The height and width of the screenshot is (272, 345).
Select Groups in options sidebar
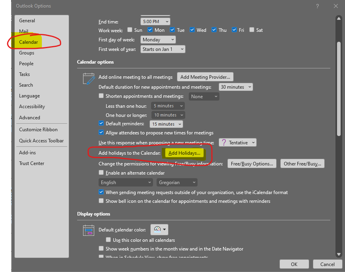point(27,53)
